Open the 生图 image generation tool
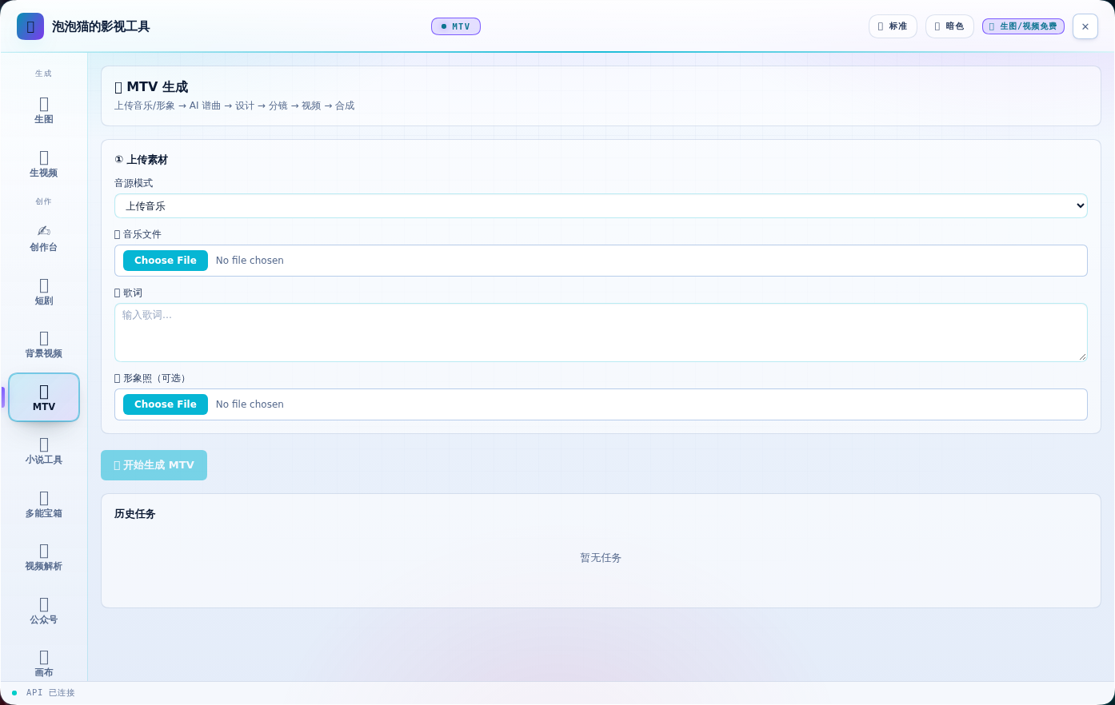1115x705 pixels. 44,110
